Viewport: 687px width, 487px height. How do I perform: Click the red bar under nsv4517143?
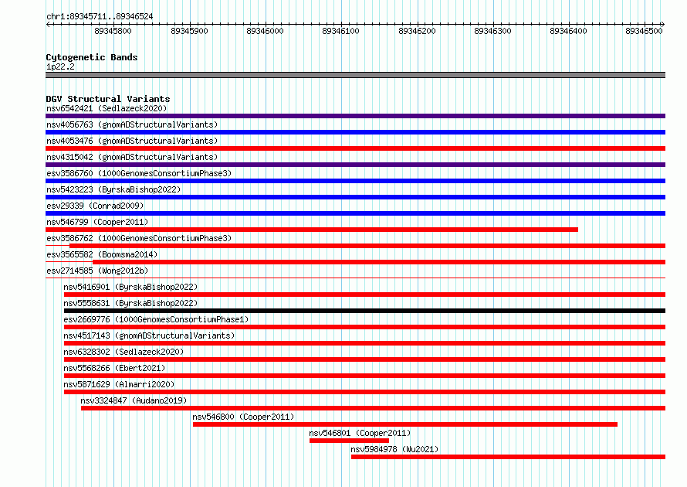[x=364, y=343]
